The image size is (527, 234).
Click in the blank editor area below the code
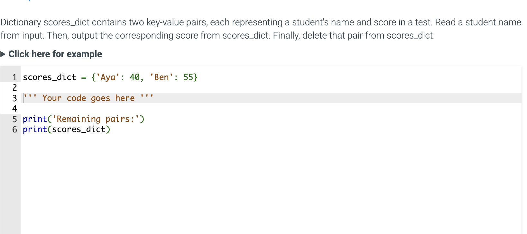(x=193, y=177)
